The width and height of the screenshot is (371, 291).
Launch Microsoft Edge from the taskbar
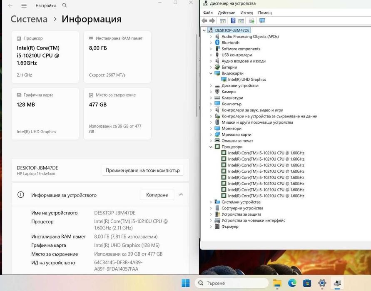click(292, 283)
